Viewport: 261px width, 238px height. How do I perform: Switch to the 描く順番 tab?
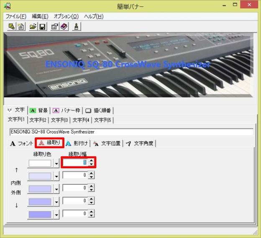click(x=98, y=110)
